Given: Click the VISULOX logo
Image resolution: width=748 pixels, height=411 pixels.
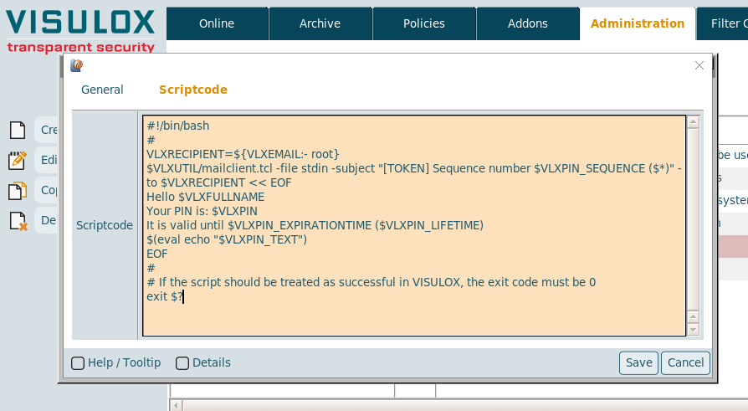Looking at the screenshot, I should point(81,29).
